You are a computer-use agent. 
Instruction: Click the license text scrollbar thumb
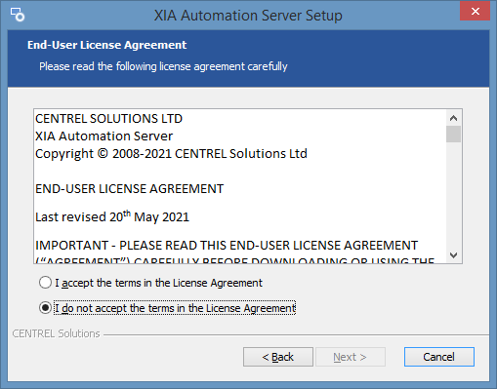453,134
